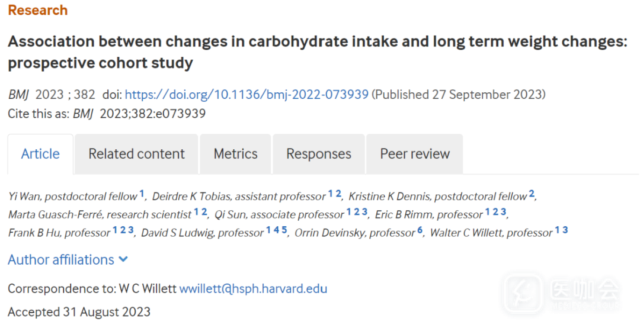The height and width of the screenshot is (328, 640).
Task: Click affiliation superscript 2 after Kristine K Dennis
Action: 532,193
